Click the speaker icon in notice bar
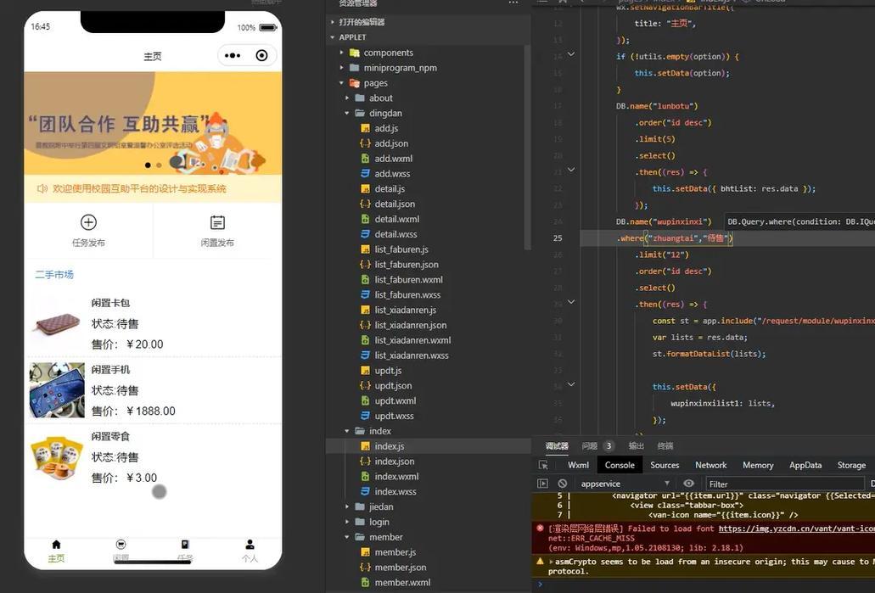 pyautogui.click(x=42, y=188)
